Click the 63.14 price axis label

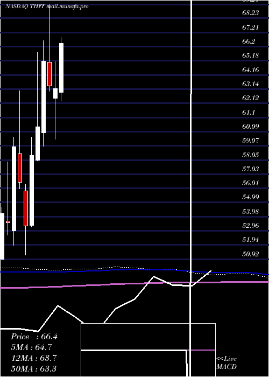tap(251, 84)
